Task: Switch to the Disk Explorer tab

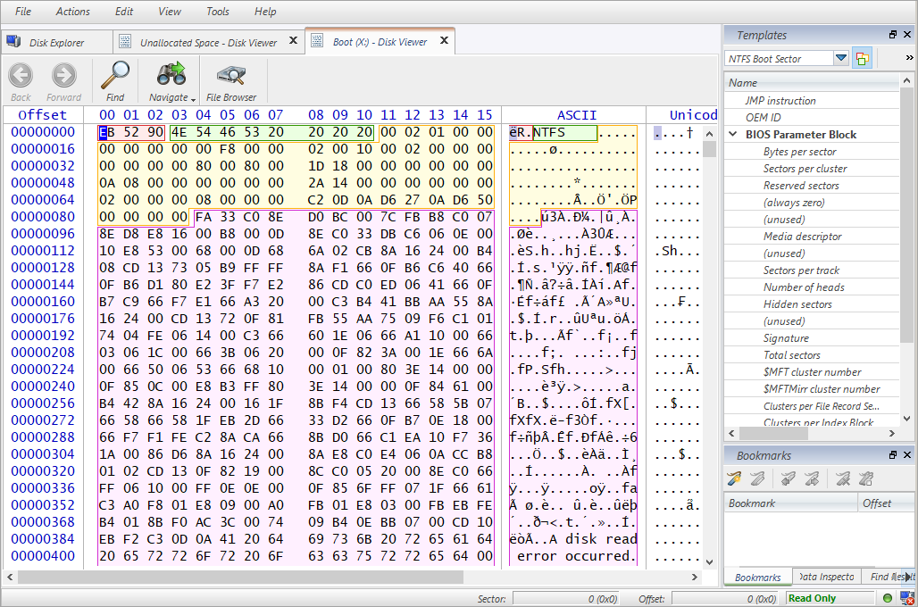Action: click(56, 43)
